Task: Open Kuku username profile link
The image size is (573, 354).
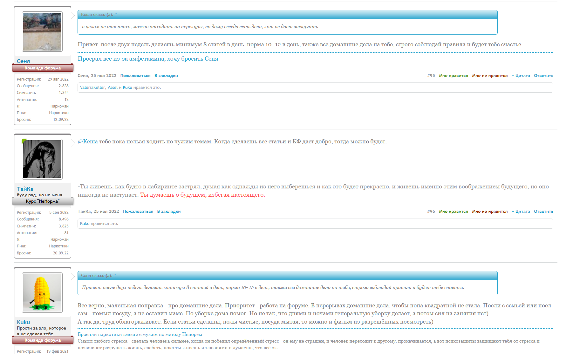Action: [23, 322]
